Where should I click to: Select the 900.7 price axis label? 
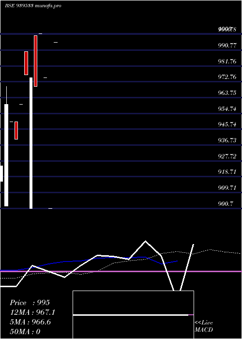[226, 204]
